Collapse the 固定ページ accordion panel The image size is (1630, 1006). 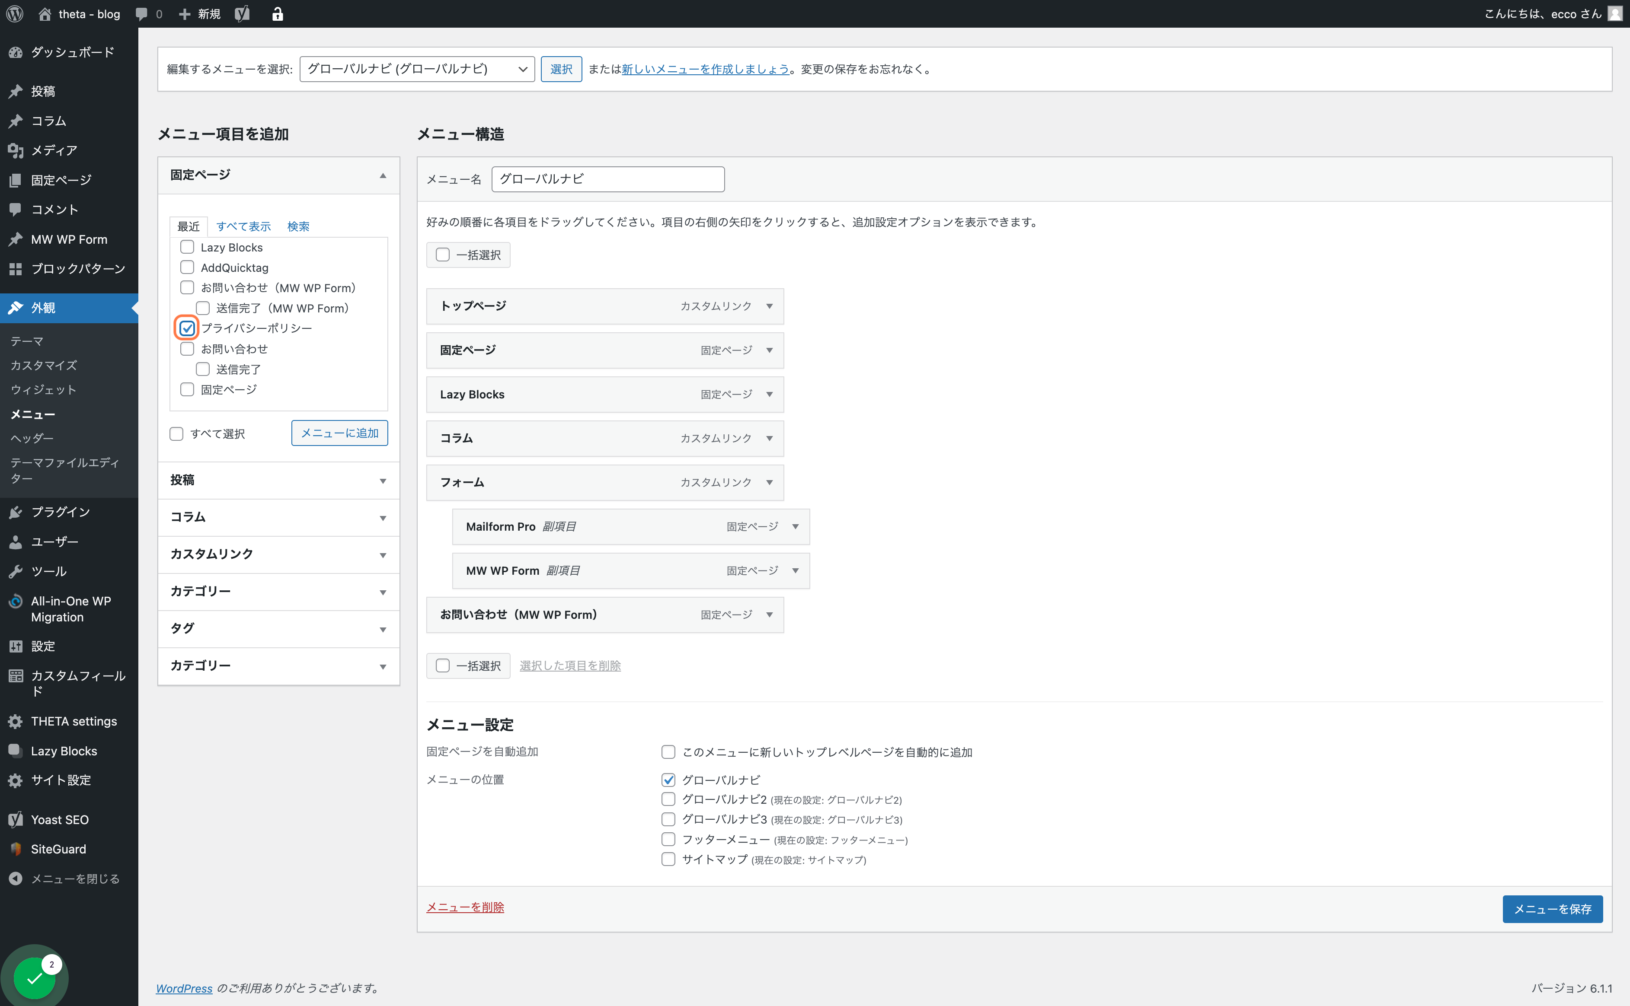pos(279,175)
